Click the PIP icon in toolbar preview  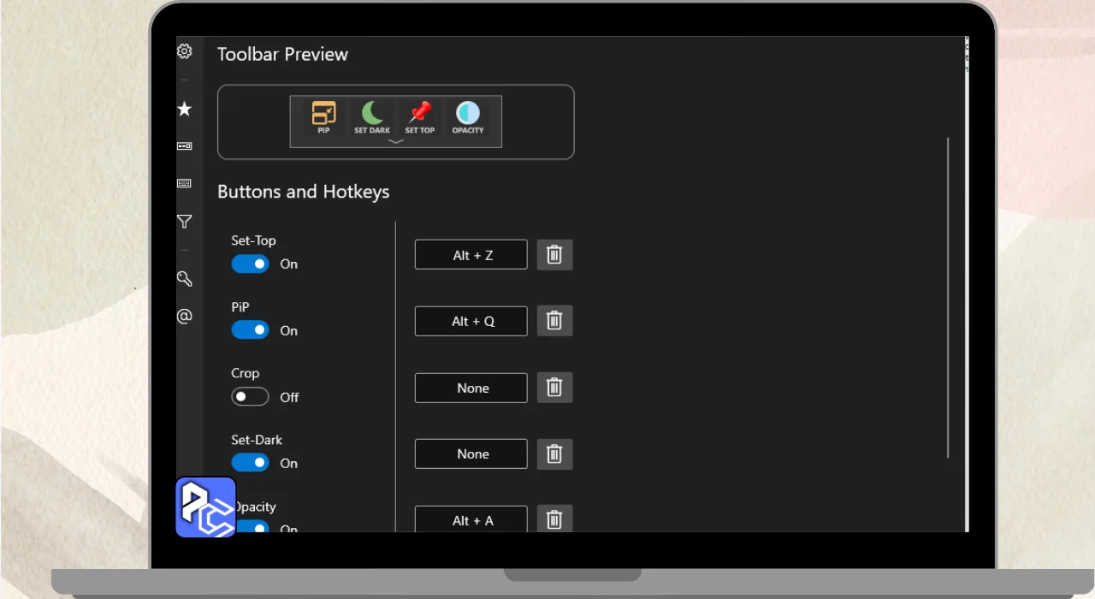tap(323, 117)
